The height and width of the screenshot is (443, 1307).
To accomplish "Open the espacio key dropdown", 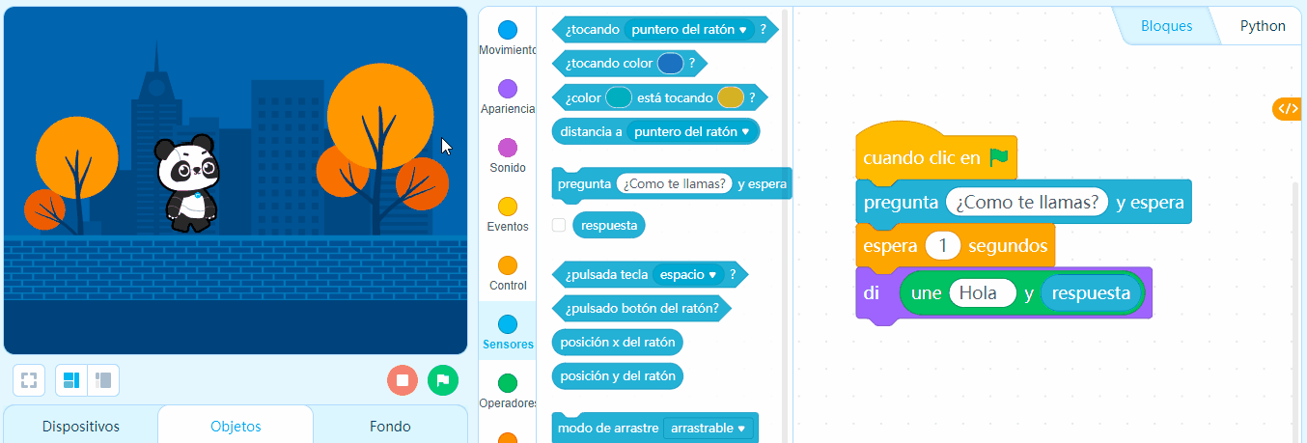I will pos(687,275).
